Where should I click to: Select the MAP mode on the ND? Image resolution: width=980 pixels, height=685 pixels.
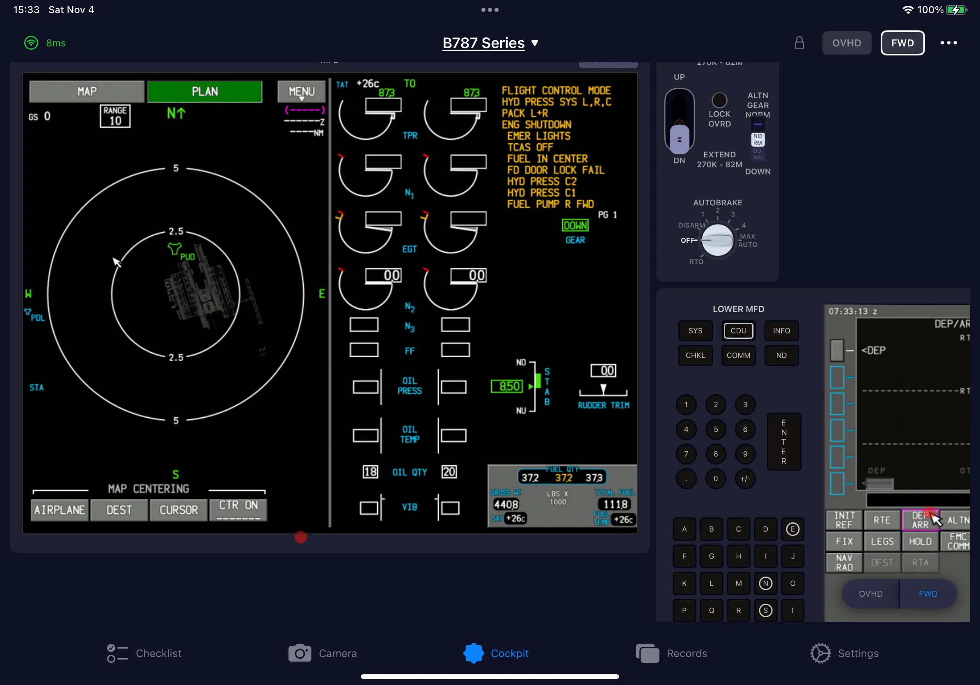pos(87,92)
